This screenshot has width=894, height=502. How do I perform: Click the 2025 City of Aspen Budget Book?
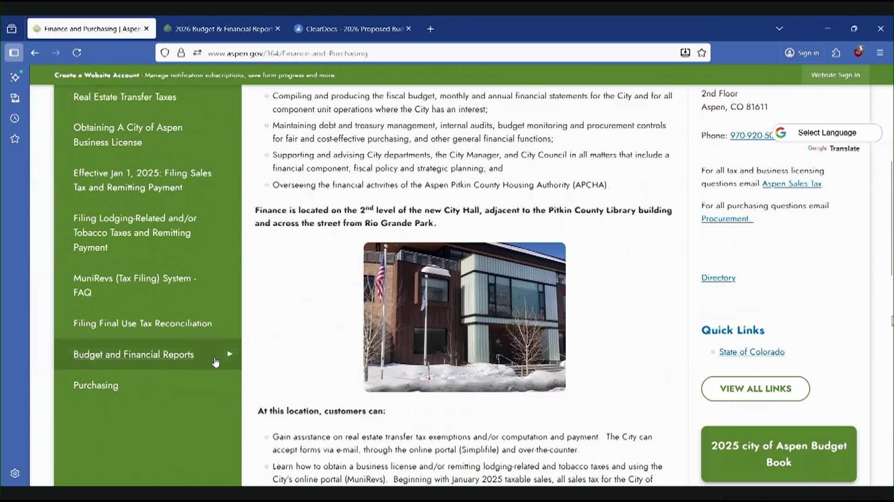tap(778, 454)
